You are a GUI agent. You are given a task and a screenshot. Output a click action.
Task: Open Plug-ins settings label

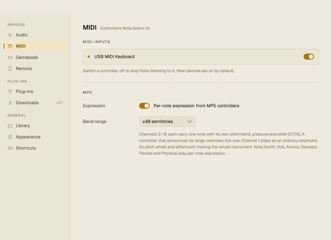[24, 91]
